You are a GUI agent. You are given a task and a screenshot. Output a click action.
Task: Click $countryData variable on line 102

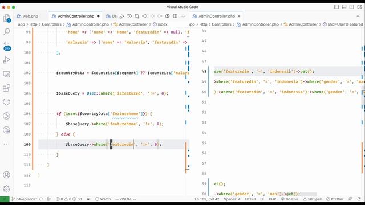click(70, 73)
